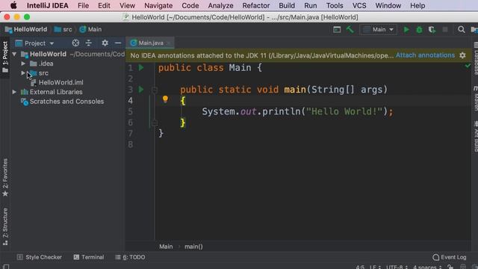Click the line-column position indicator

click(360, 267)
